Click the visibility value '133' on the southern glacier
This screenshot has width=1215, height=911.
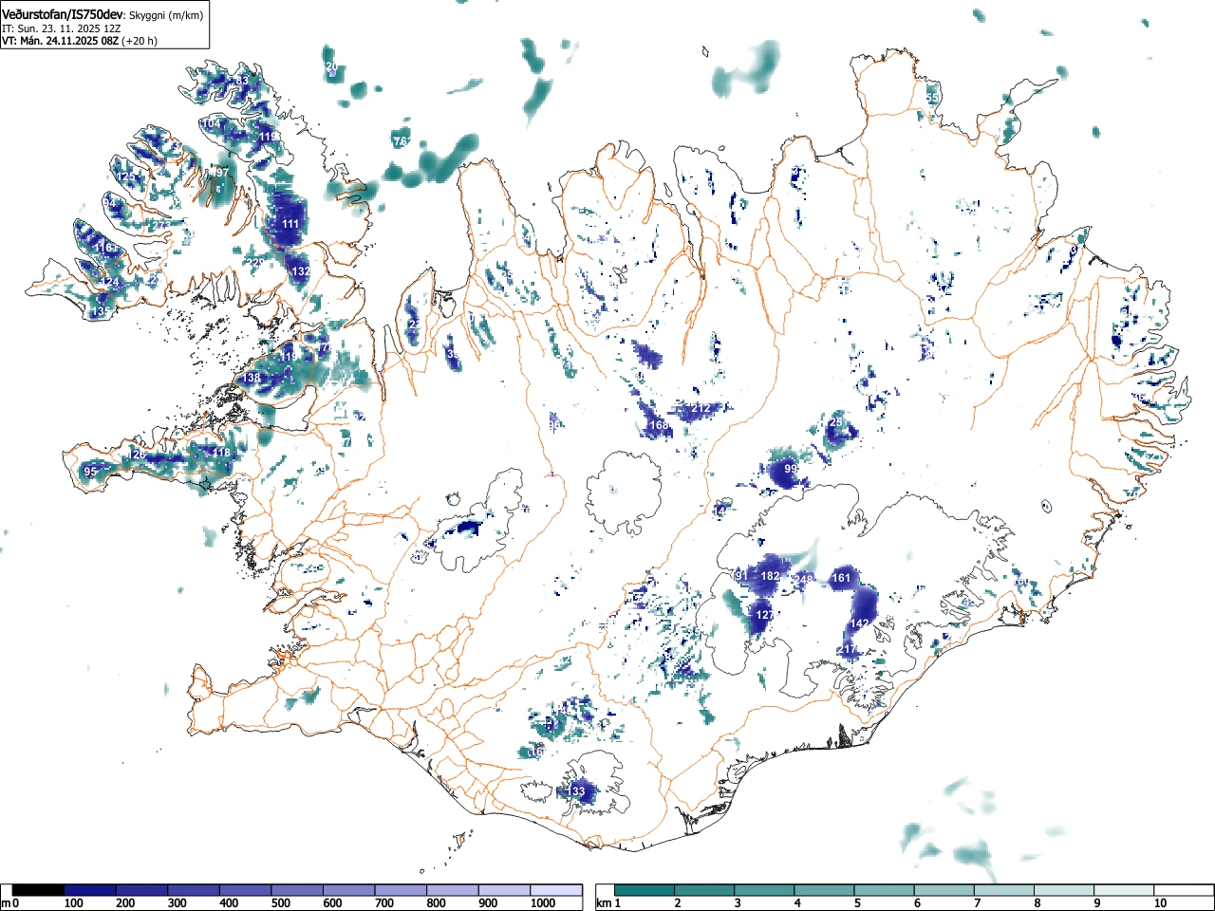576,791
